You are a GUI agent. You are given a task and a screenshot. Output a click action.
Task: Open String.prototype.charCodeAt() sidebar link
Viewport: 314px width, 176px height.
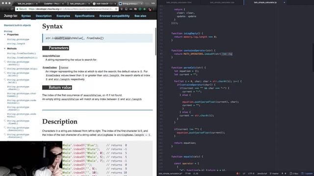[22, 95]
